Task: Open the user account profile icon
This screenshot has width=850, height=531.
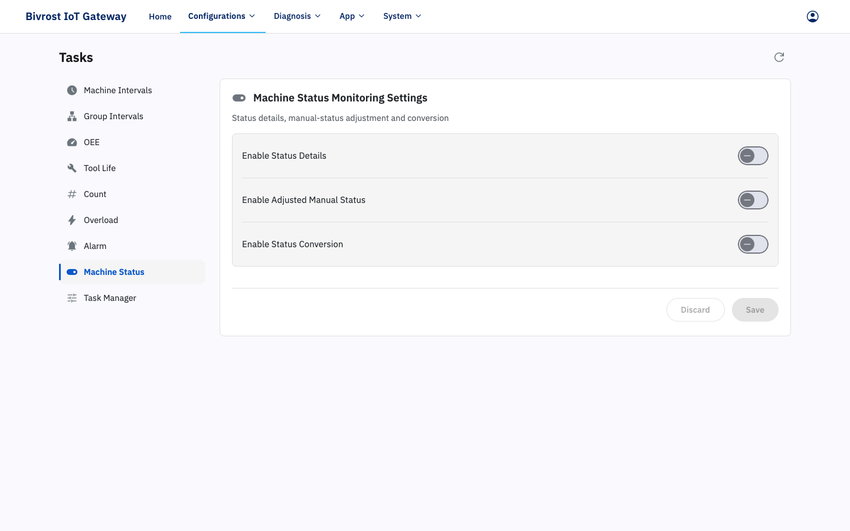Action: point(813,17)
